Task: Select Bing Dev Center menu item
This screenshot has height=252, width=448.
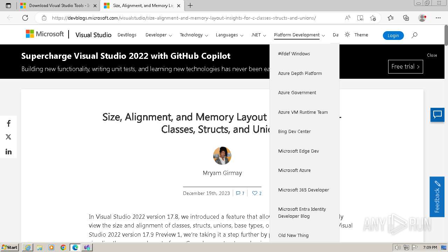Action: pyautogui.click(x=304, y=132)
